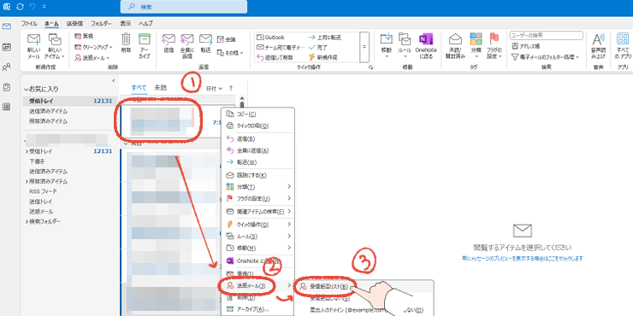Click the 無視 (Ignore) ribbon button
This screenshot has width=633, height=316.
(84, 36)
